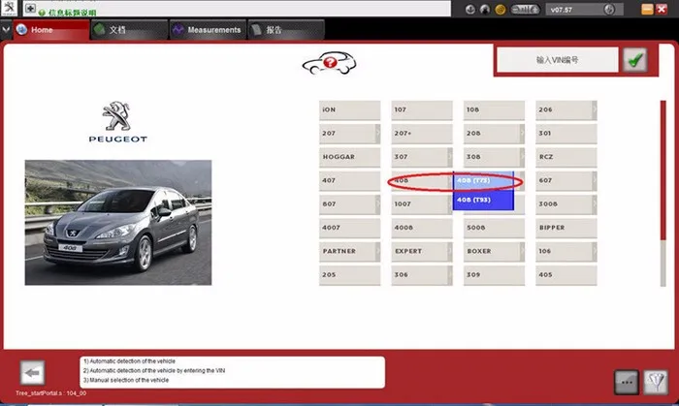The height and width of the screenshot is (406, 679).
Task: Click the battery voltage indicator icon
Action: 526,10
